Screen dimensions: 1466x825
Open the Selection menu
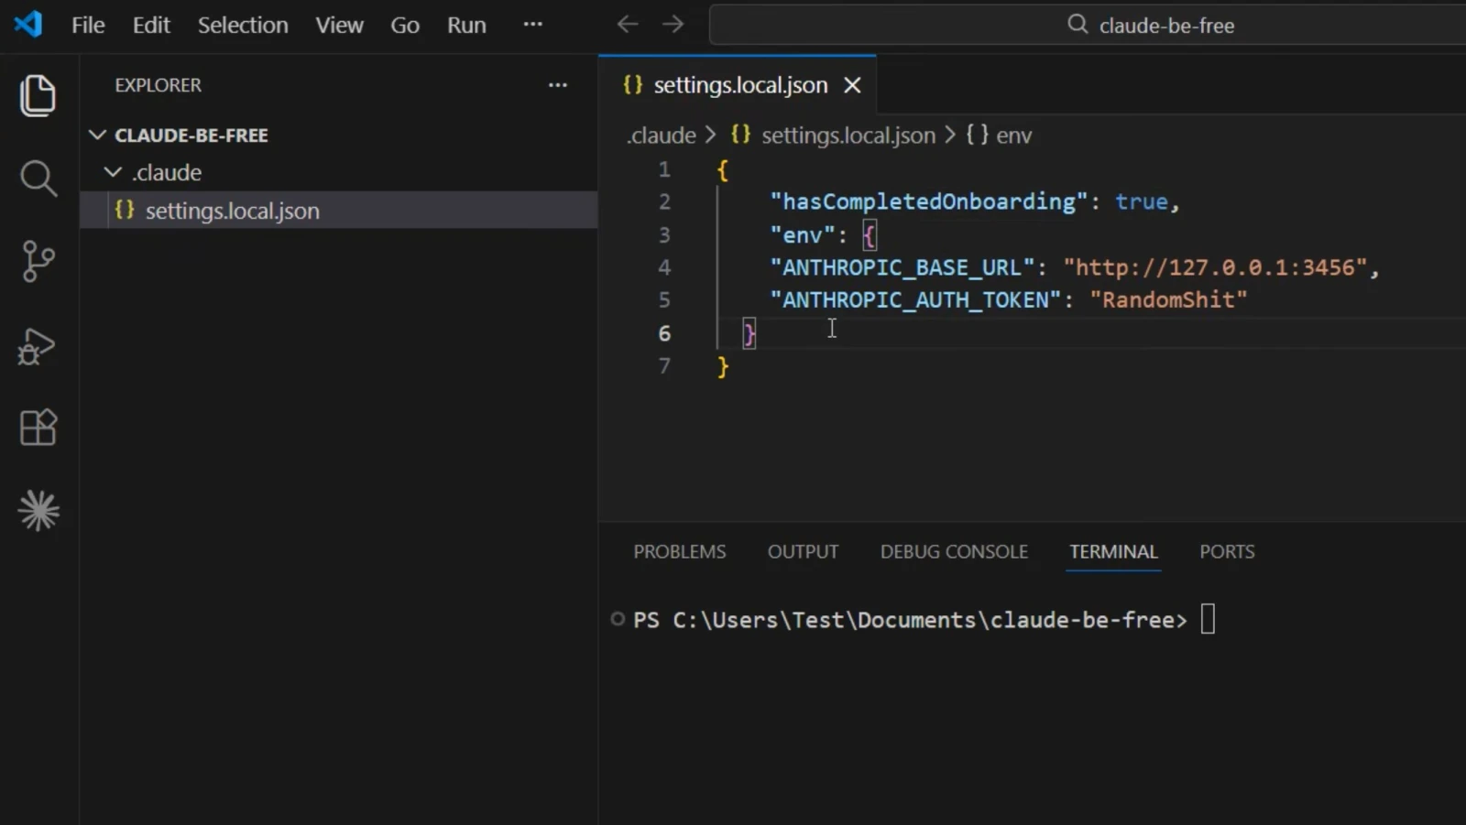tap(243, 25)
